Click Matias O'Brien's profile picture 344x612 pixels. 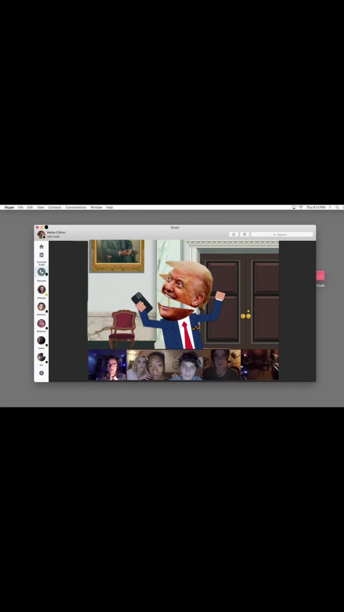(x=41, y=234)
